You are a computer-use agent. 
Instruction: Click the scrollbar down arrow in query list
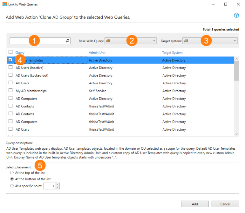point(236,134)
